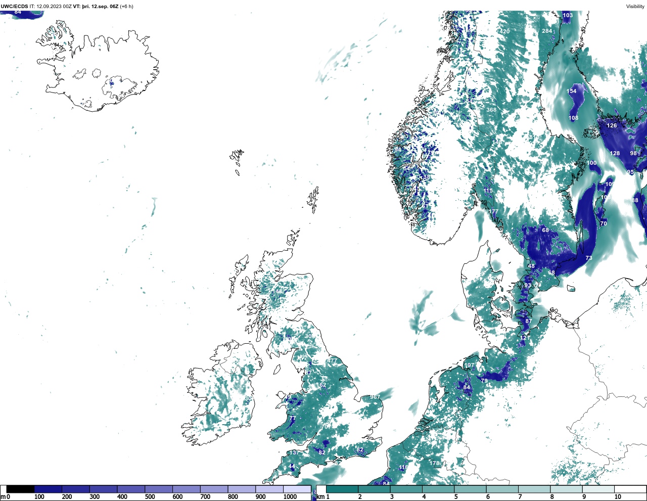Click the legend swatch between 100 and 200 m
The height and width of the screenshot is (501, 647).
[49, 489]
